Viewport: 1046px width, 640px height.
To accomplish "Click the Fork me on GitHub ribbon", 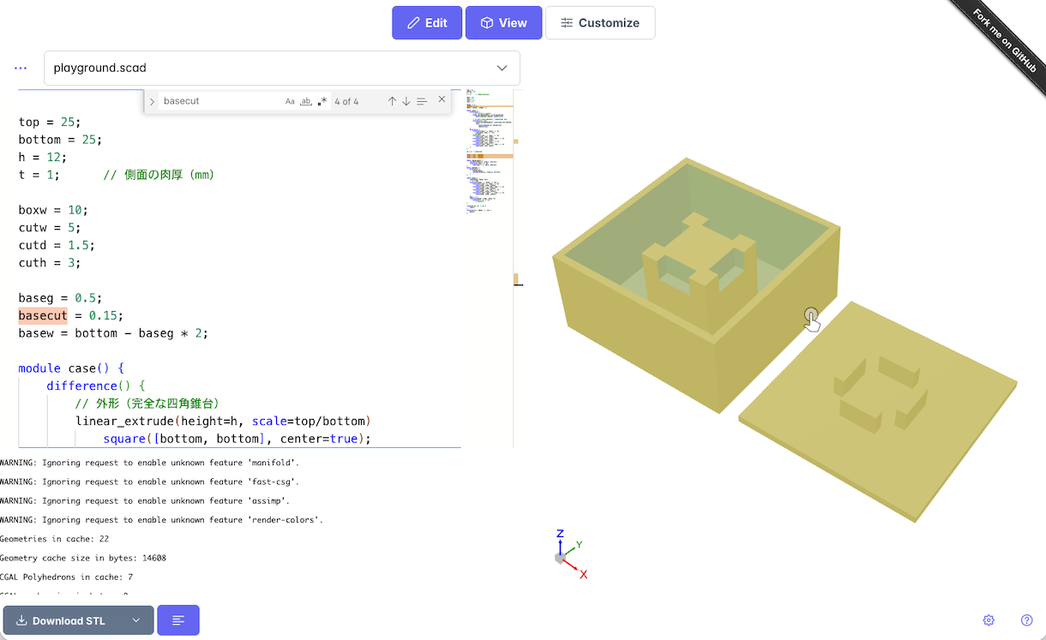I will point(1004,41).
